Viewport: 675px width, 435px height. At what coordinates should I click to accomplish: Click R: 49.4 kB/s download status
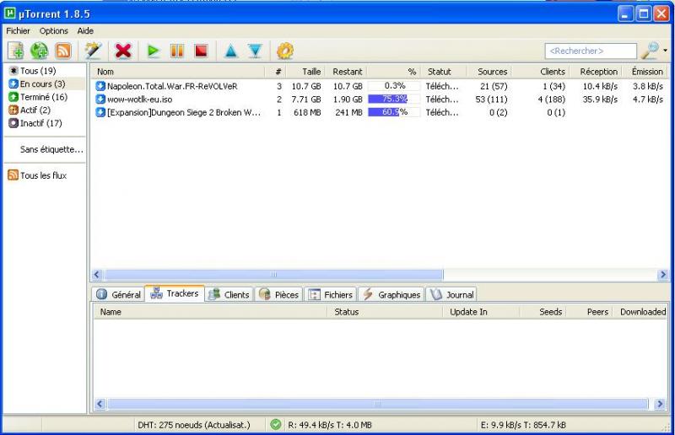pos(330,425)
